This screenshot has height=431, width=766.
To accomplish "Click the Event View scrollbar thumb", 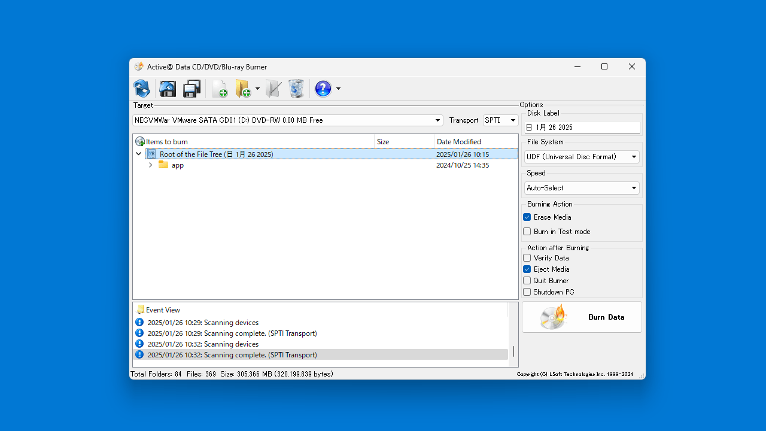I will (513, 351).
